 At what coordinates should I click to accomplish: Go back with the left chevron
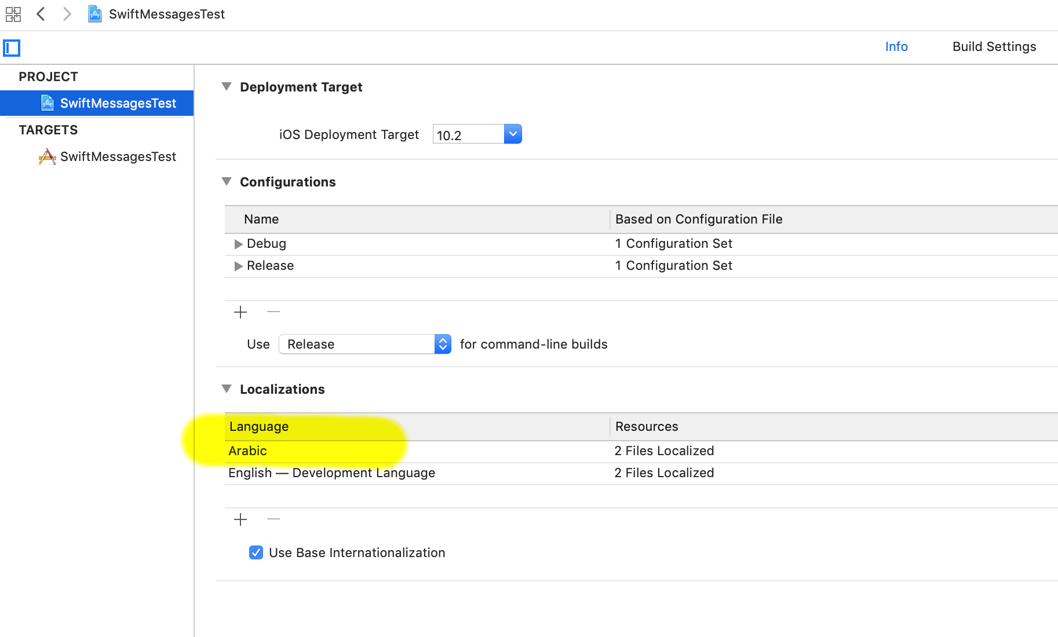click(x=41, y=14)
